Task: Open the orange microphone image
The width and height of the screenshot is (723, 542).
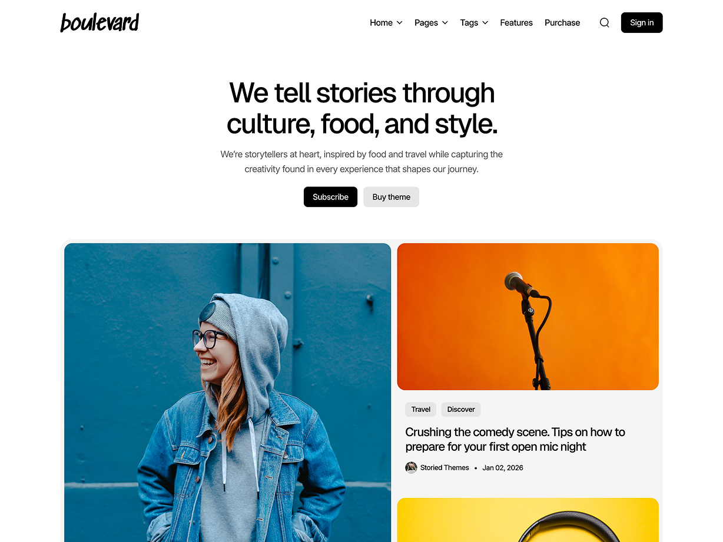Action: click(x=528, y=317)
